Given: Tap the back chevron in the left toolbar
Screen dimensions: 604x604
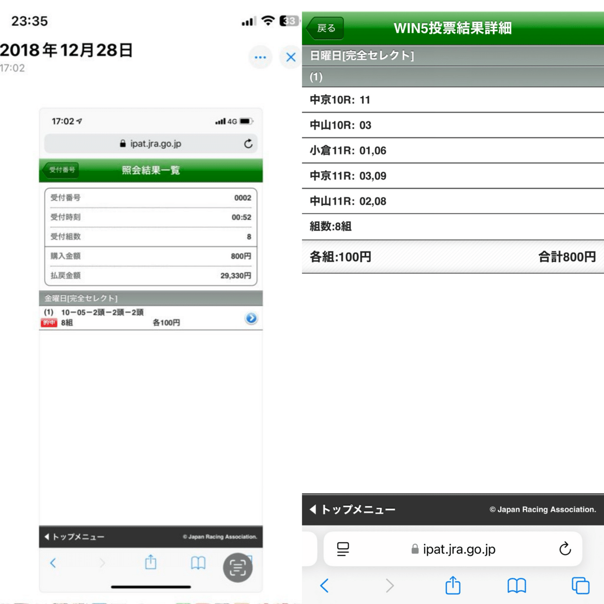Looking at the screenshot, I should tap(53, 563).
